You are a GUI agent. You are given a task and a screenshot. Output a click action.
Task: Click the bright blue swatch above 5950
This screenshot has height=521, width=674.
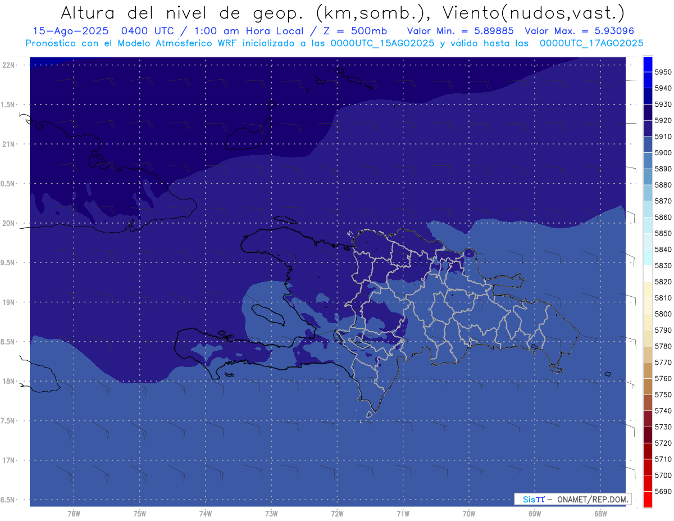[648, 64]
